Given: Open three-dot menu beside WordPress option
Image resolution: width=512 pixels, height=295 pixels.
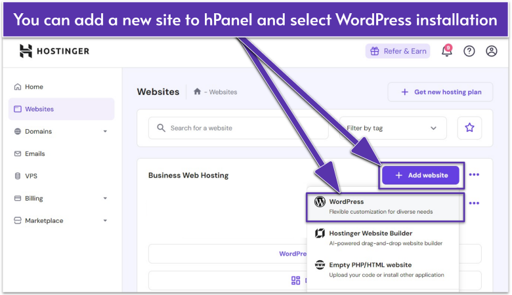Looking at the screenshot, I should click(x=474, y=203).
